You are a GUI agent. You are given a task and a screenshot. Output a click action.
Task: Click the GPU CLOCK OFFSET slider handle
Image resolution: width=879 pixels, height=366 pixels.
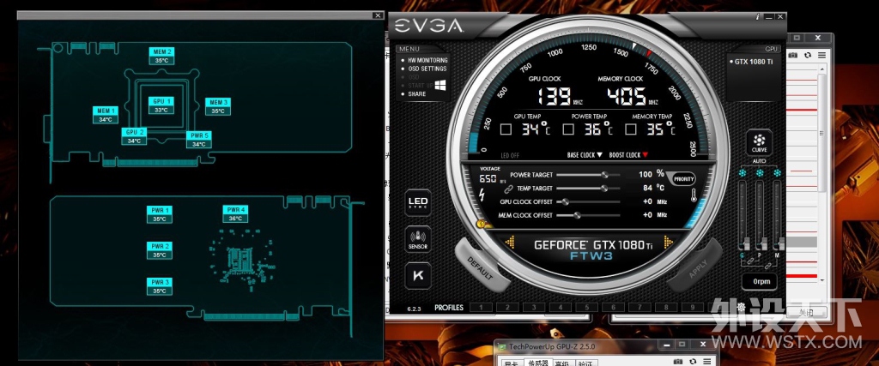(x=565, y=202)
